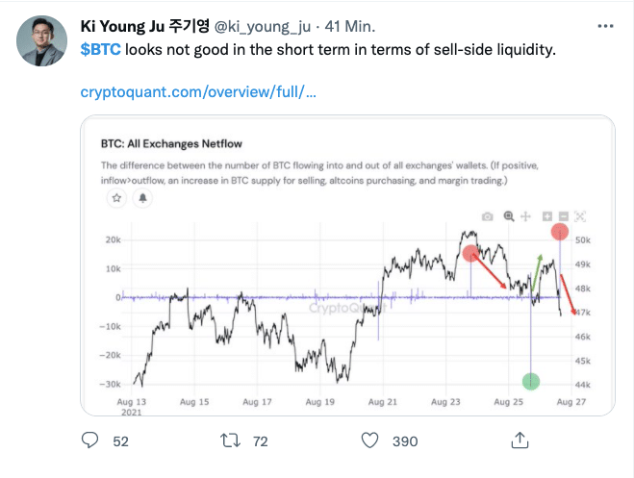This screenshot has width=634, height=478.
Task: Click the zoom out minus icon
Action: (x=563, y=216)
